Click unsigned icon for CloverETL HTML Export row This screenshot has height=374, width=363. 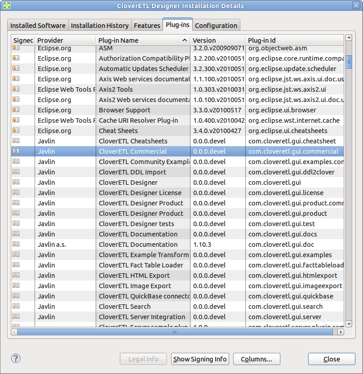(16, 275)
